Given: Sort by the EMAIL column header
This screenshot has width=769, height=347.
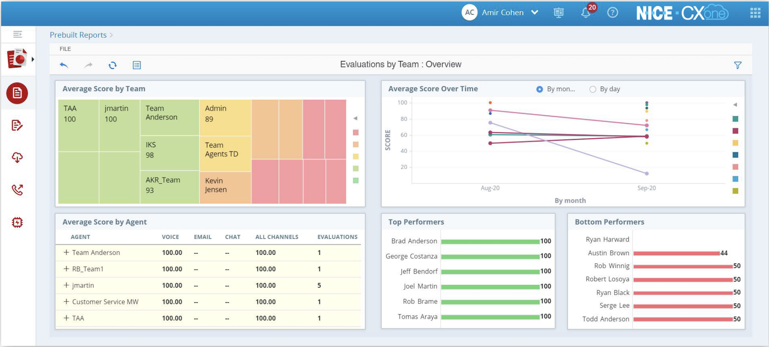Looking at the screenshot, I should (203, 237).
